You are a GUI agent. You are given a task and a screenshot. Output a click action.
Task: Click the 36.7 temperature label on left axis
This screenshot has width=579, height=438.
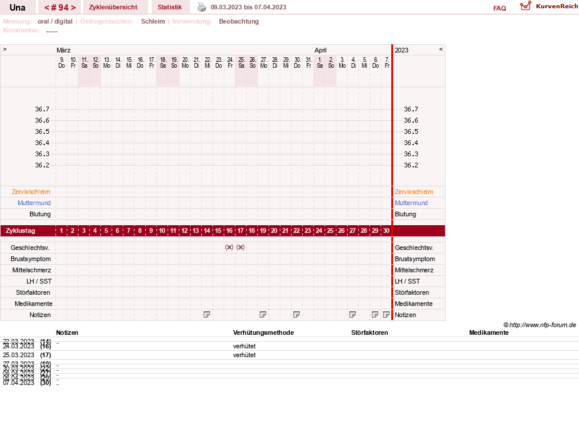[x=42, y=109]
